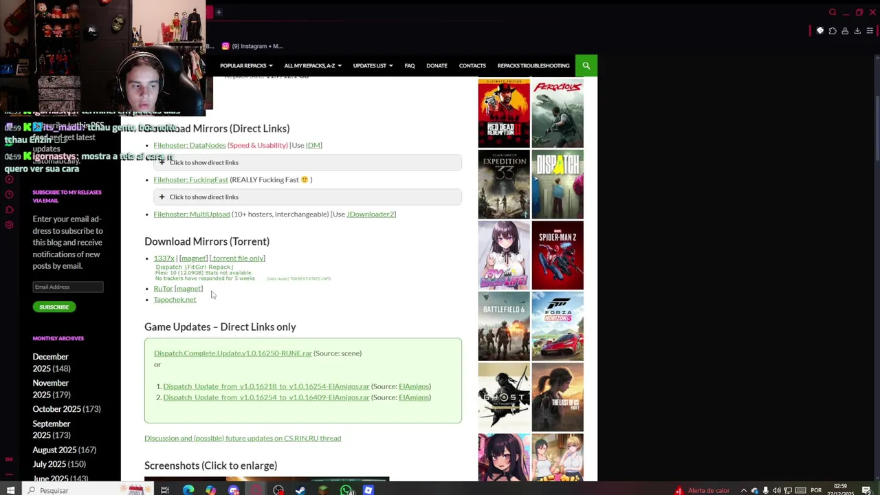Click Windows Start button

point(10,490)
